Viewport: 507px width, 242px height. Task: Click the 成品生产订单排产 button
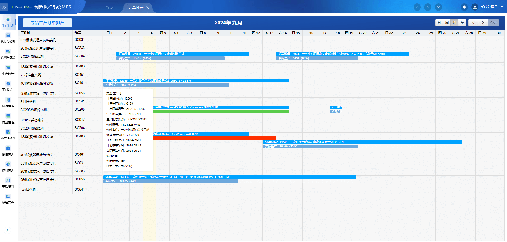tap(47, 23)
